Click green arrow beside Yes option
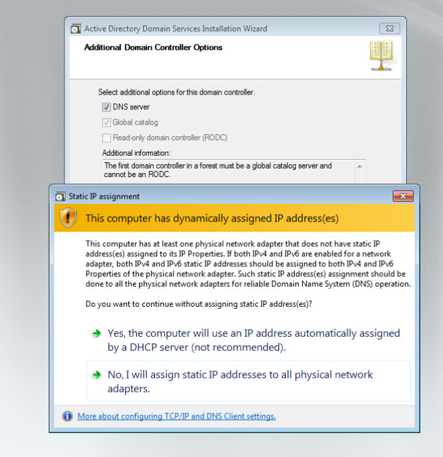This screenshot has height=457, width=443. click(x=97, y=333)
